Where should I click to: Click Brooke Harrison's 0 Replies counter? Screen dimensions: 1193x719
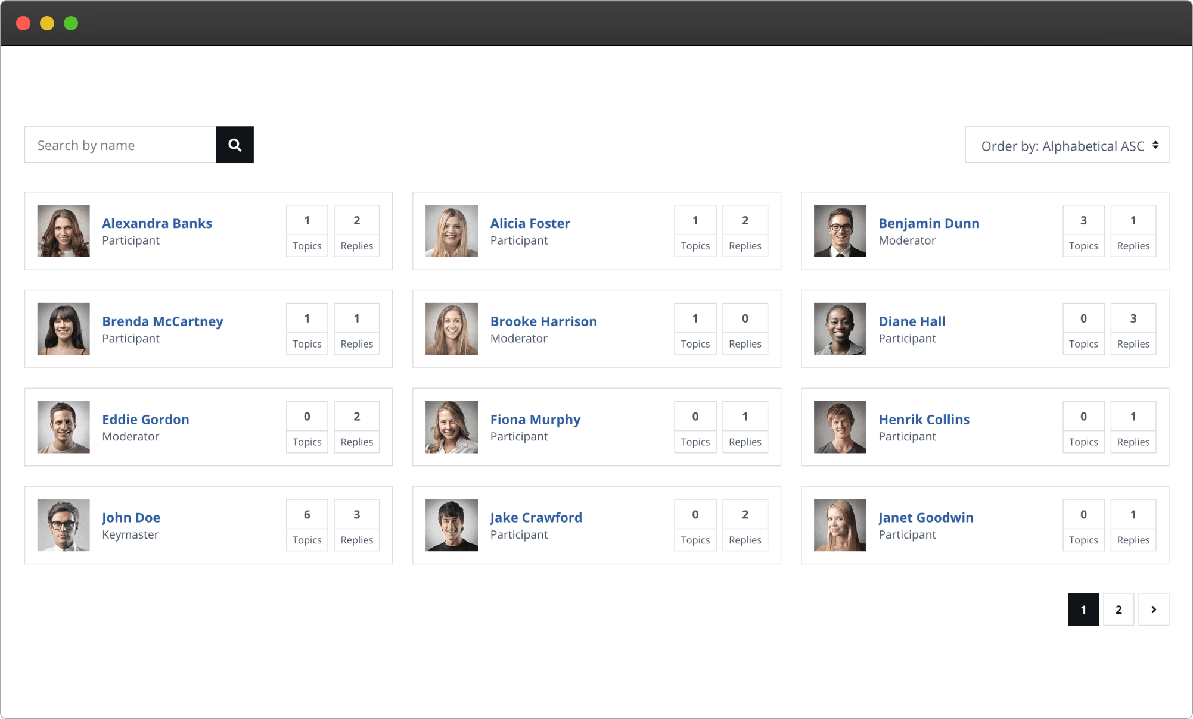point(745,329)
